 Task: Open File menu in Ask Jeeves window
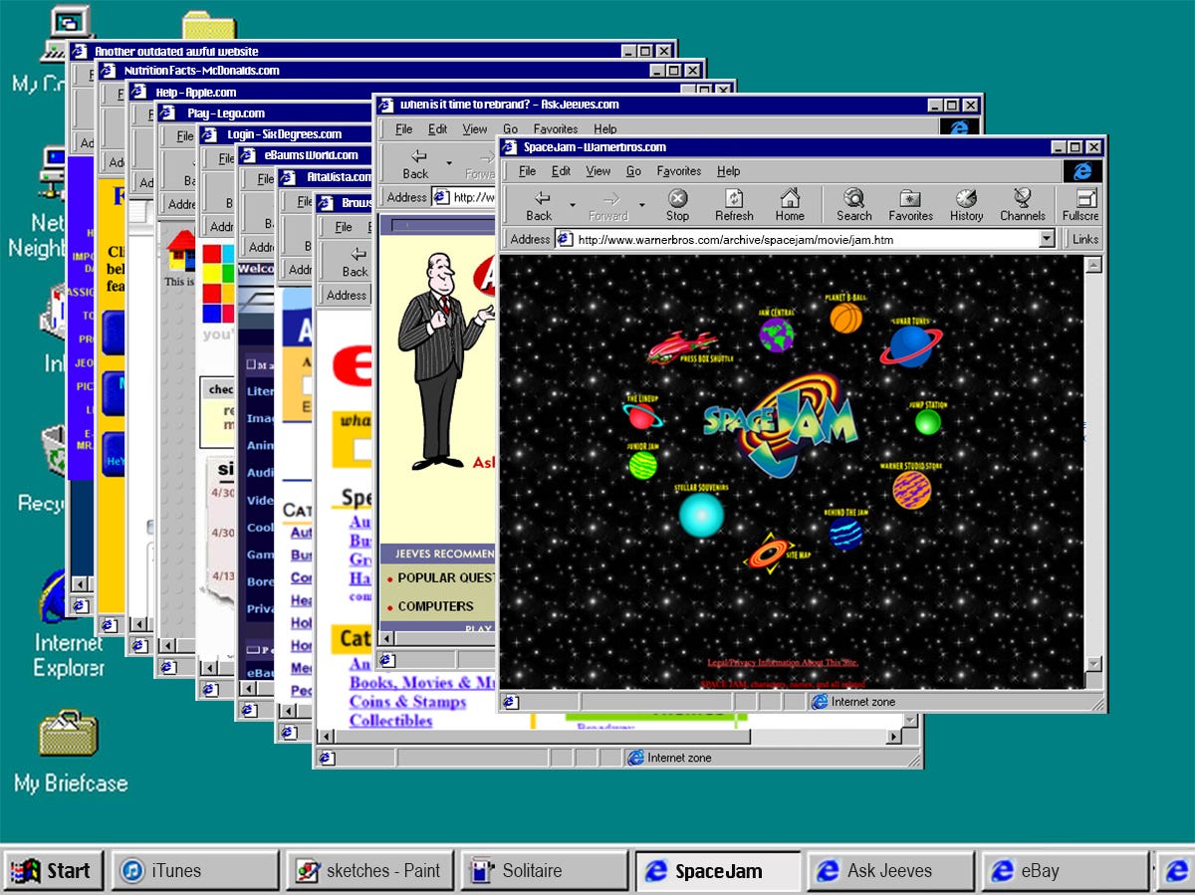pos(403,129)
